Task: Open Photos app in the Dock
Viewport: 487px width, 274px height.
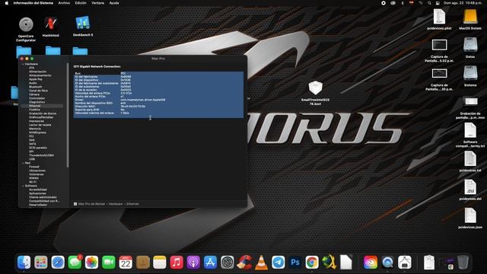Action: point(91,263)
